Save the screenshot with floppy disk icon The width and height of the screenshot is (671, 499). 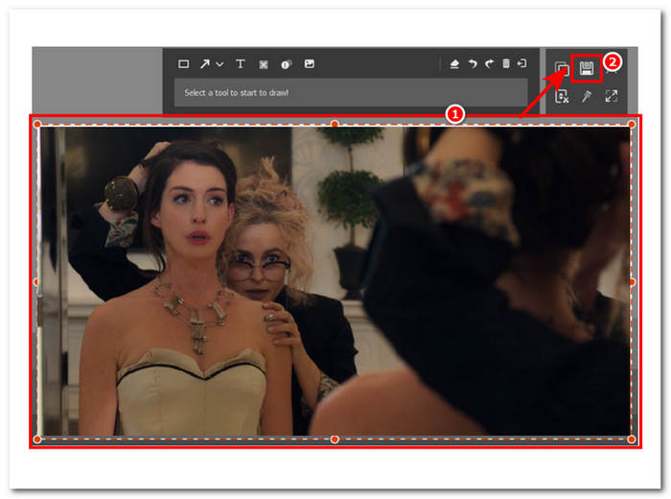(586, 67)
